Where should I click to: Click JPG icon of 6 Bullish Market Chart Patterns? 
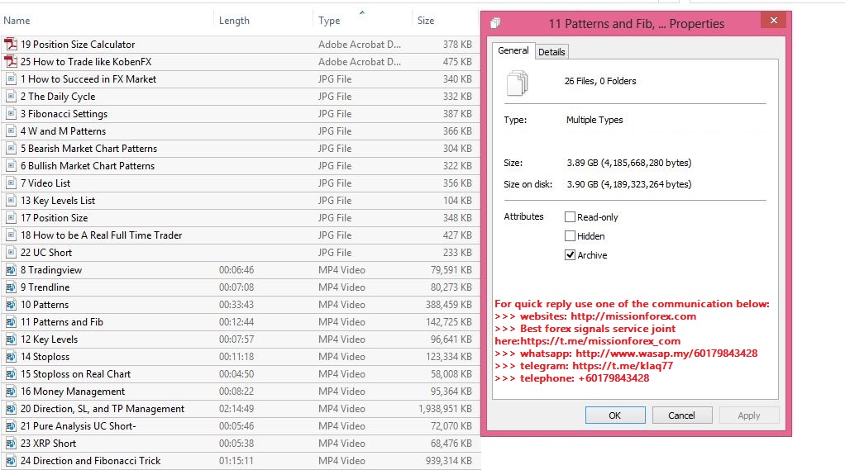11,166
